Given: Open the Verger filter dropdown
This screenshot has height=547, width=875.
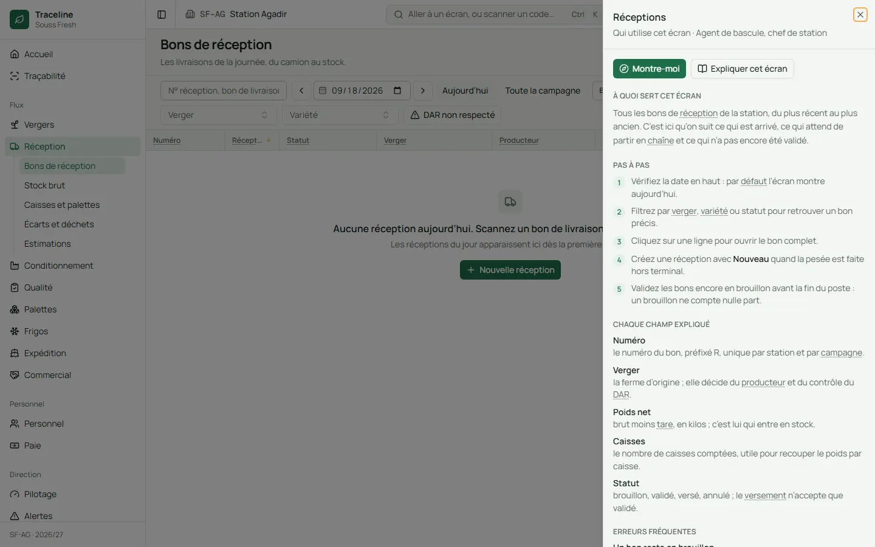Looking at the screenshot, I should (x=219, y=115).
